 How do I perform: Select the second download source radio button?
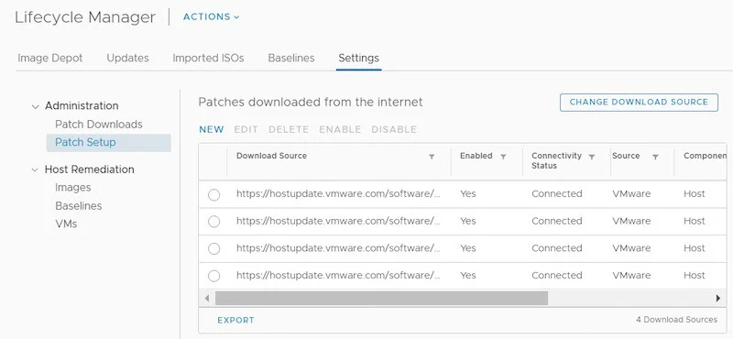click(x=213, y=222)
